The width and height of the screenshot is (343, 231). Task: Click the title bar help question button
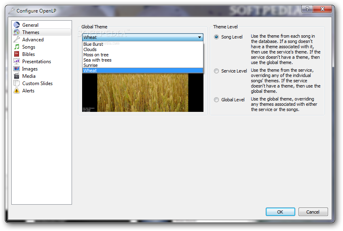[307, 9]
